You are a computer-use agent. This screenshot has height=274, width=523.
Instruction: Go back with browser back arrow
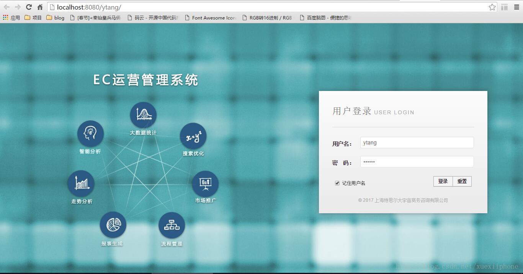point(7,7)
